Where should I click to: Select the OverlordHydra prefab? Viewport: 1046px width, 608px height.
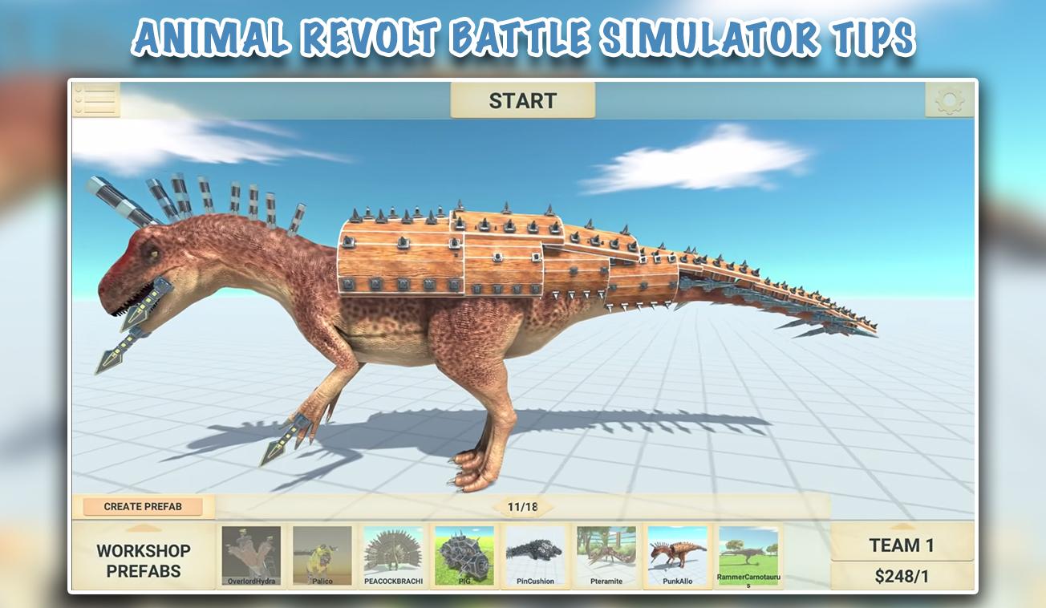pos(251,556)
